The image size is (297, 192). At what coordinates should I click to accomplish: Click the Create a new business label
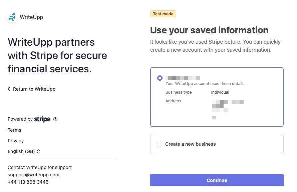(190, 144)
